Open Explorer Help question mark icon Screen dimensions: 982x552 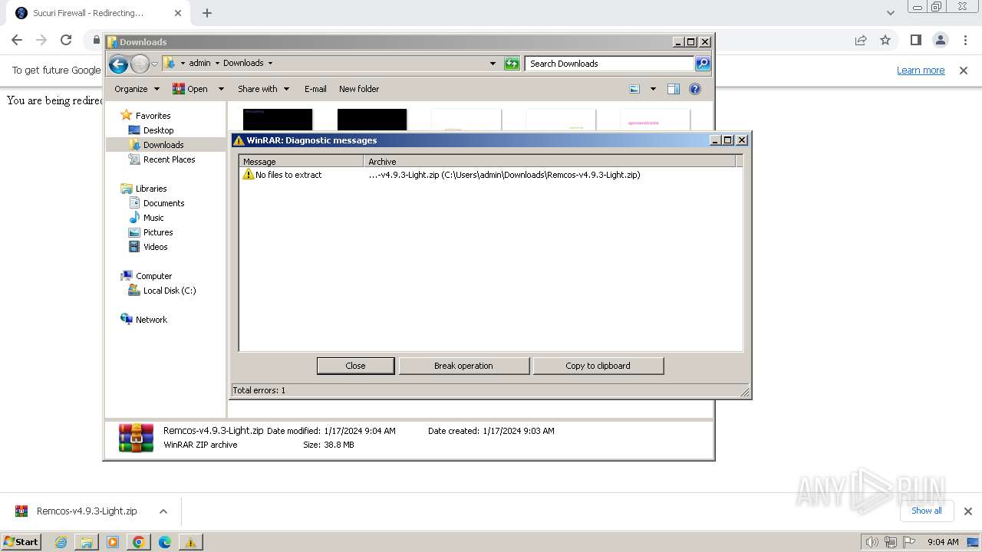click(x=695, y=89)
